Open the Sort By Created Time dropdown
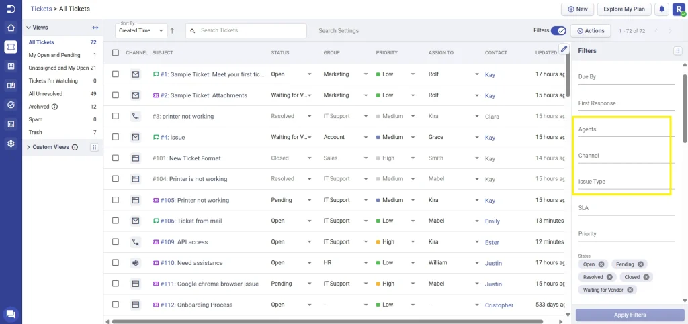This screenshot has width=688, height=324. click(x=141, y=31)
